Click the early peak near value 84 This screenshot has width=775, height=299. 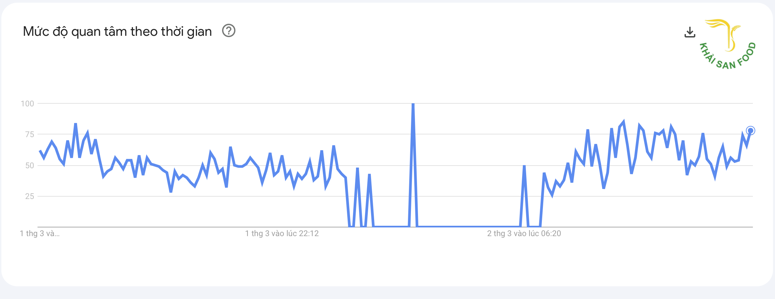(76, 124)
